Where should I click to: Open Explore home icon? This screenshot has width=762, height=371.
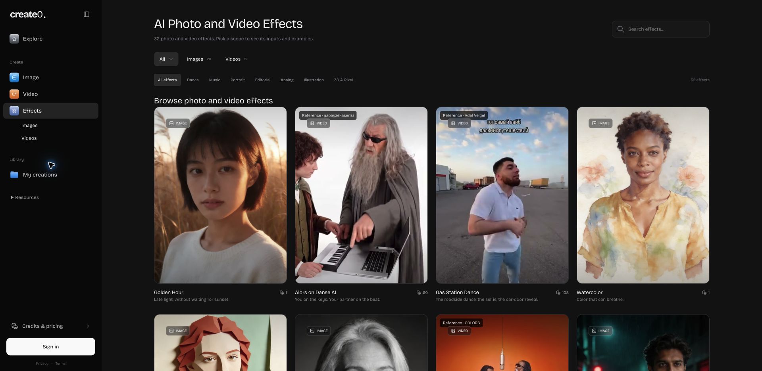(x=14, y=39)
